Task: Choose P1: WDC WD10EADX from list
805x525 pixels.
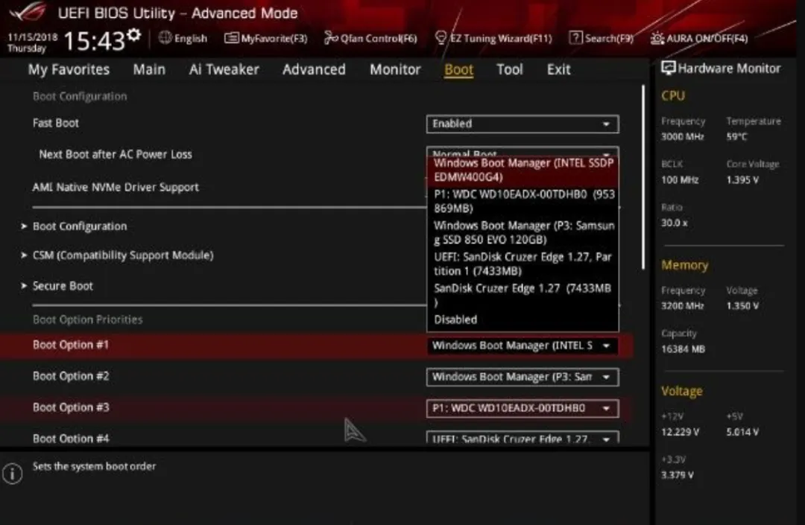Action: click(523, 201)
